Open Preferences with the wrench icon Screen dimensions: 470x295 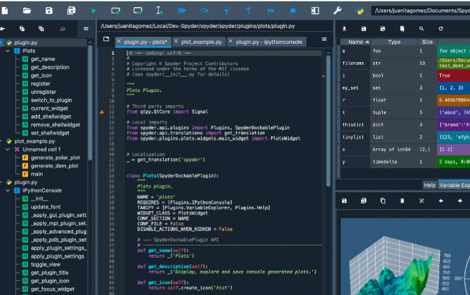point(337,11)
